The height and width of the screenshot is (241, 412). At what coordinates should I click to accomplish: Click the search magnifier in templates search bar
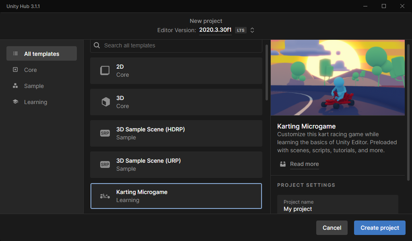[x=97, y=45]
